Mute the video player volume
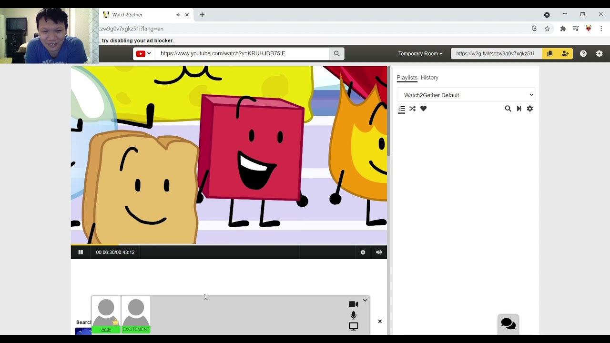This screenshot has height=343, width=610. tap(379, 252)
